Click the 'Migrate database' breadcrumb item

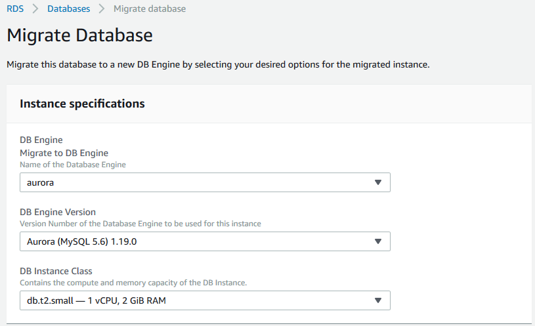coord(150,9)
